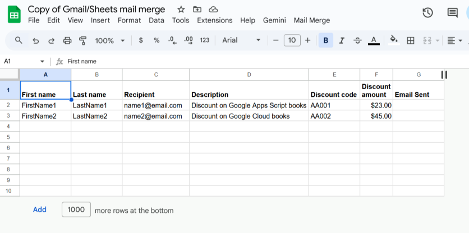The height and width of the screenshot is (233, 469).
Task: Open the Help menu
Action: [247, 20]
